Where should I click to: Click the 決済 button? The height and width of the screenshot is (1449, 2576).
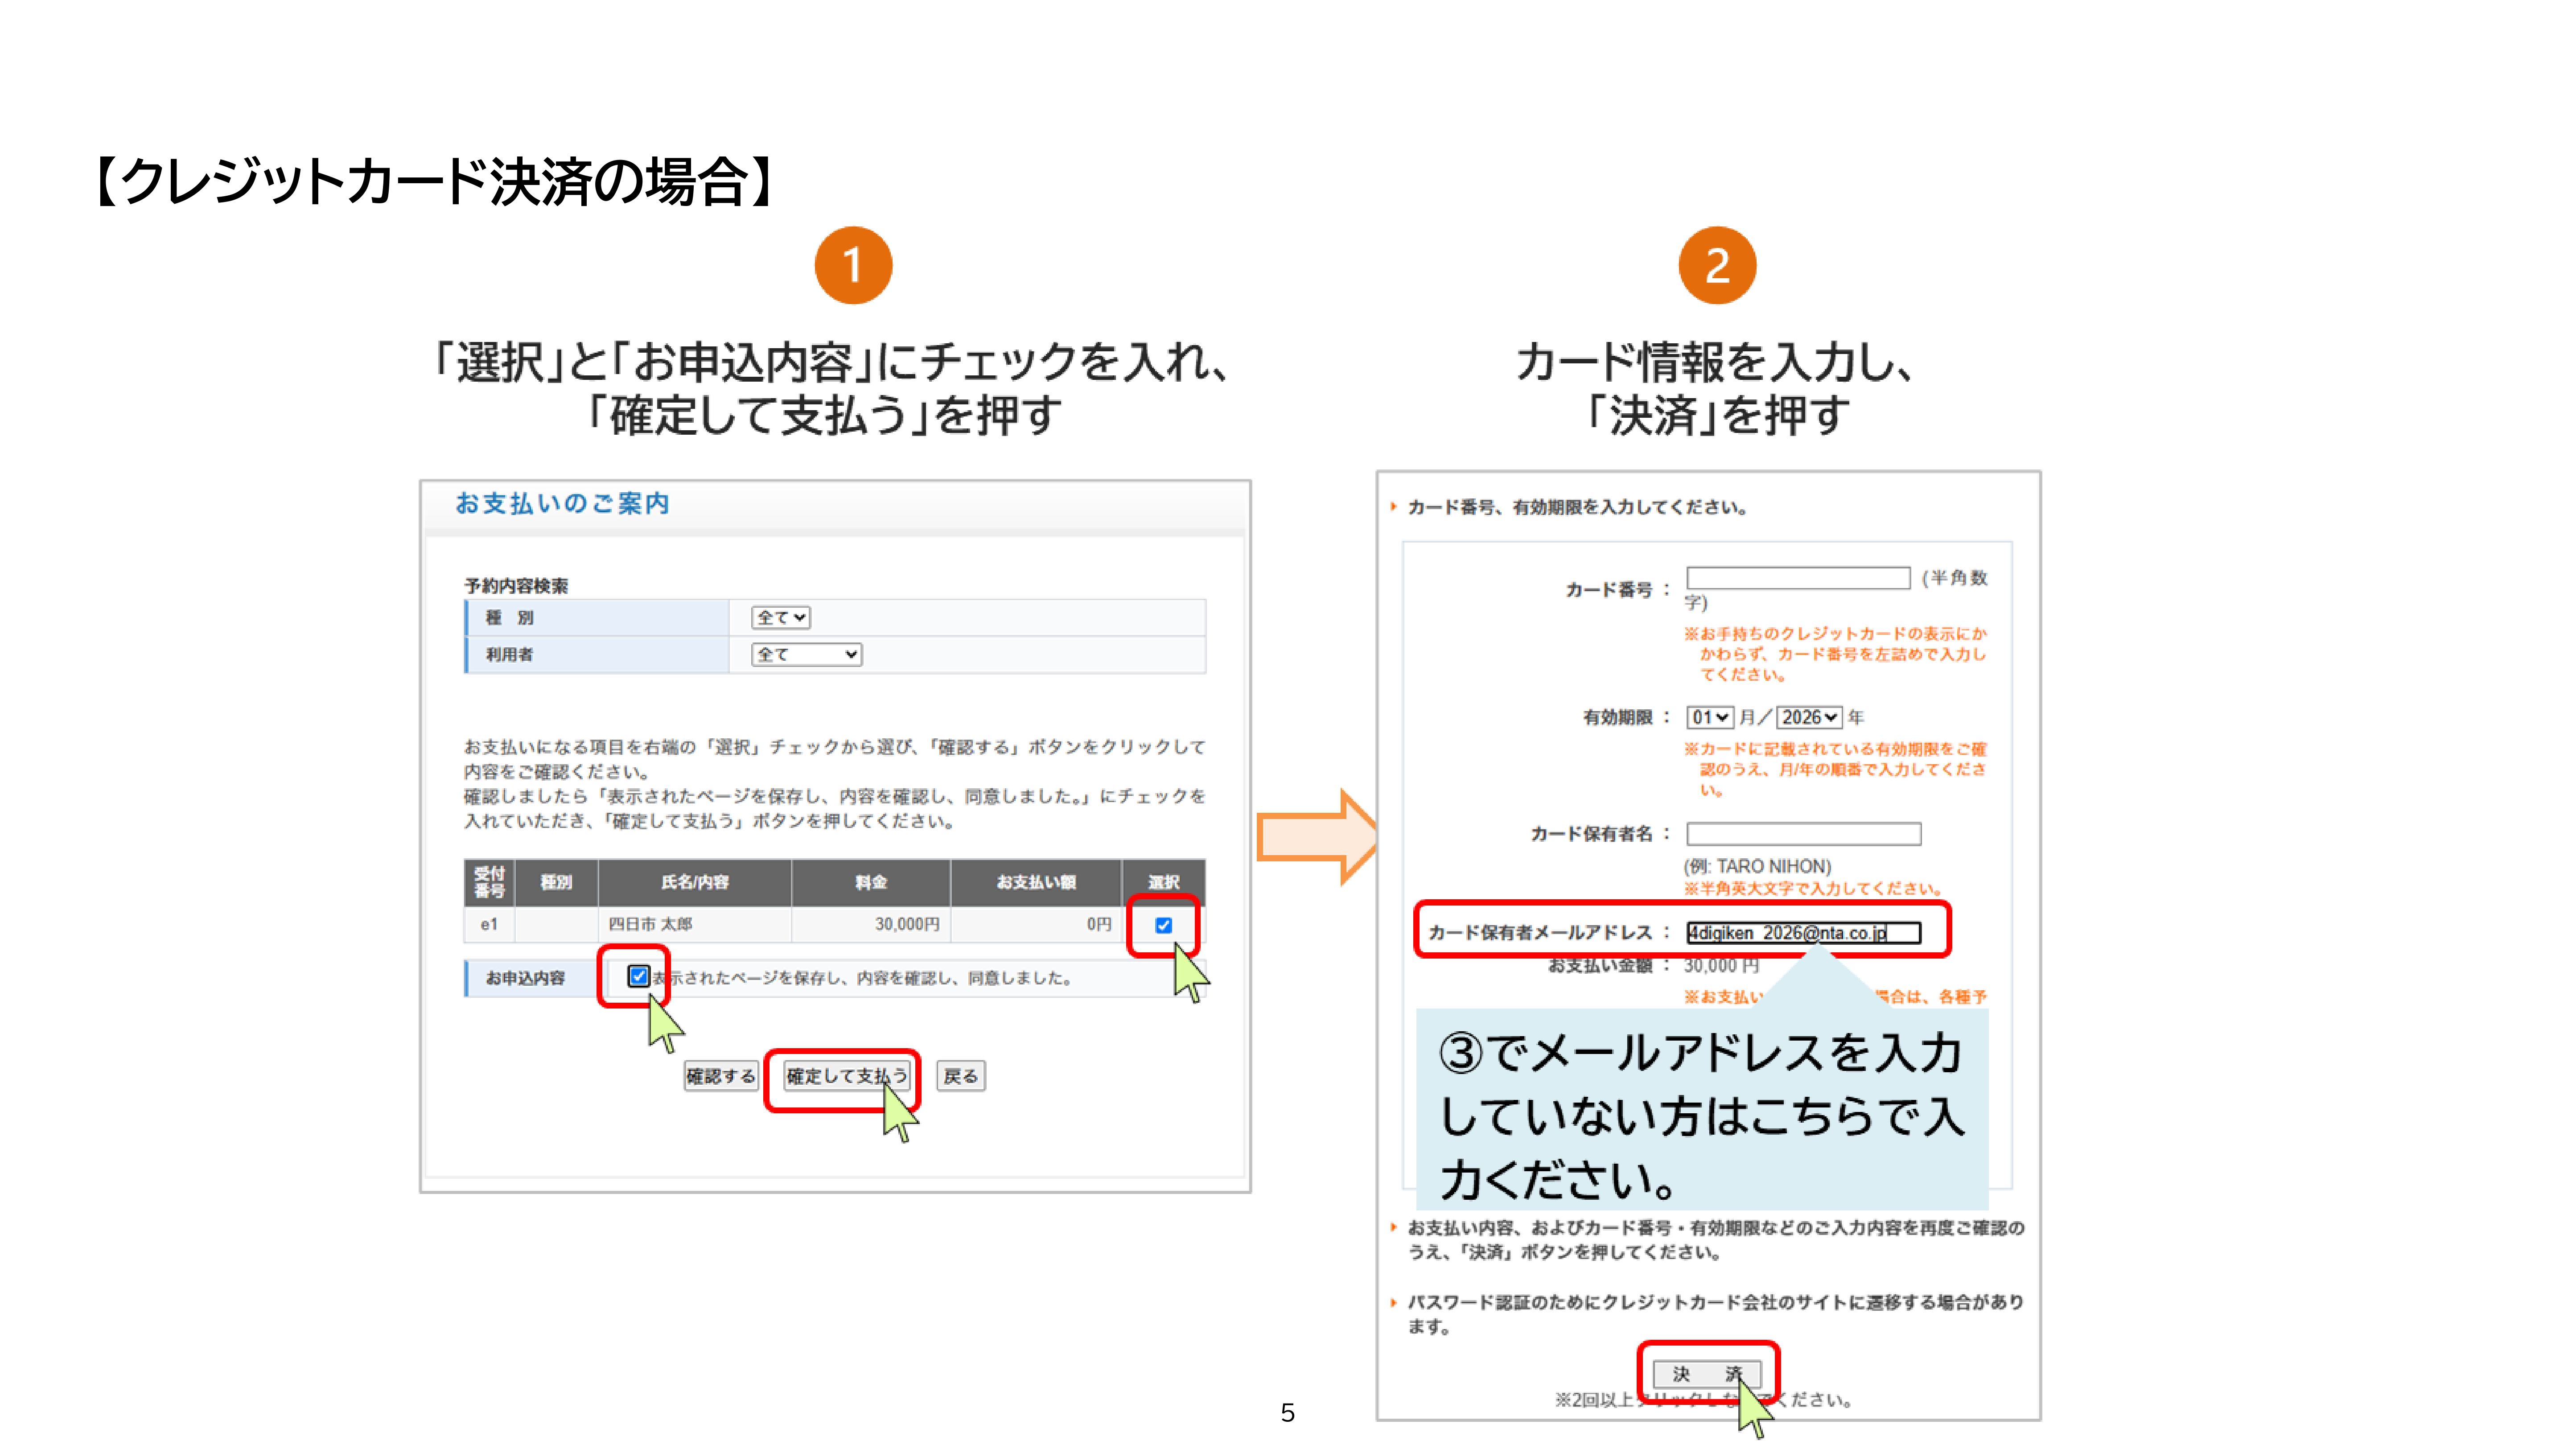[1707, 1374]
